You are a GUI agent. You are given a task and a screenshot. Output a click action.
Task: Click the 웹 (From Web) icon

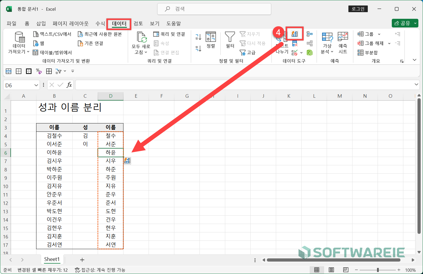(36, 43)
